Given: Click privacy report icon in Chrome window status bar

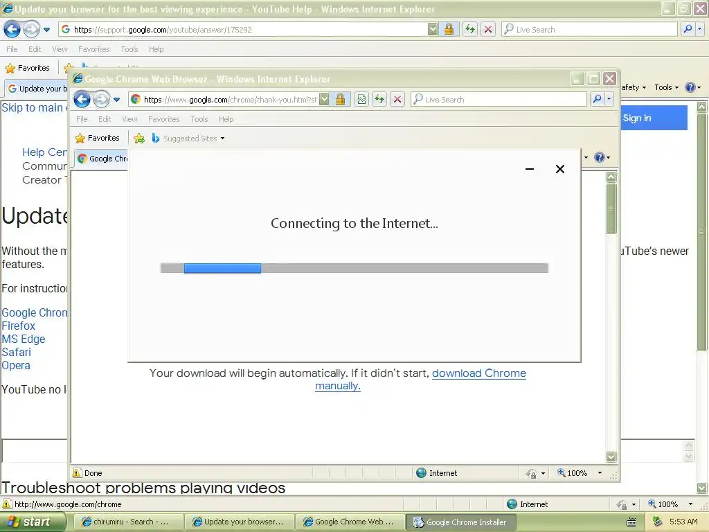Looking at the screenshot, I should click(531, 473).
